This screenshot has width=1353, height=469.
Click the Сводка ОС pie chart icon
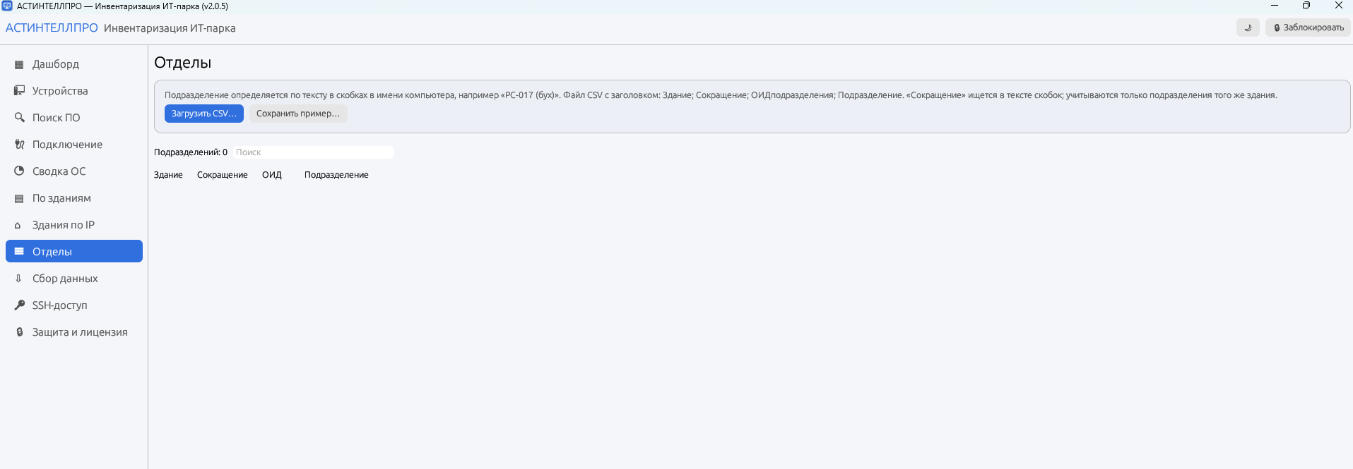tap(19, 171)
